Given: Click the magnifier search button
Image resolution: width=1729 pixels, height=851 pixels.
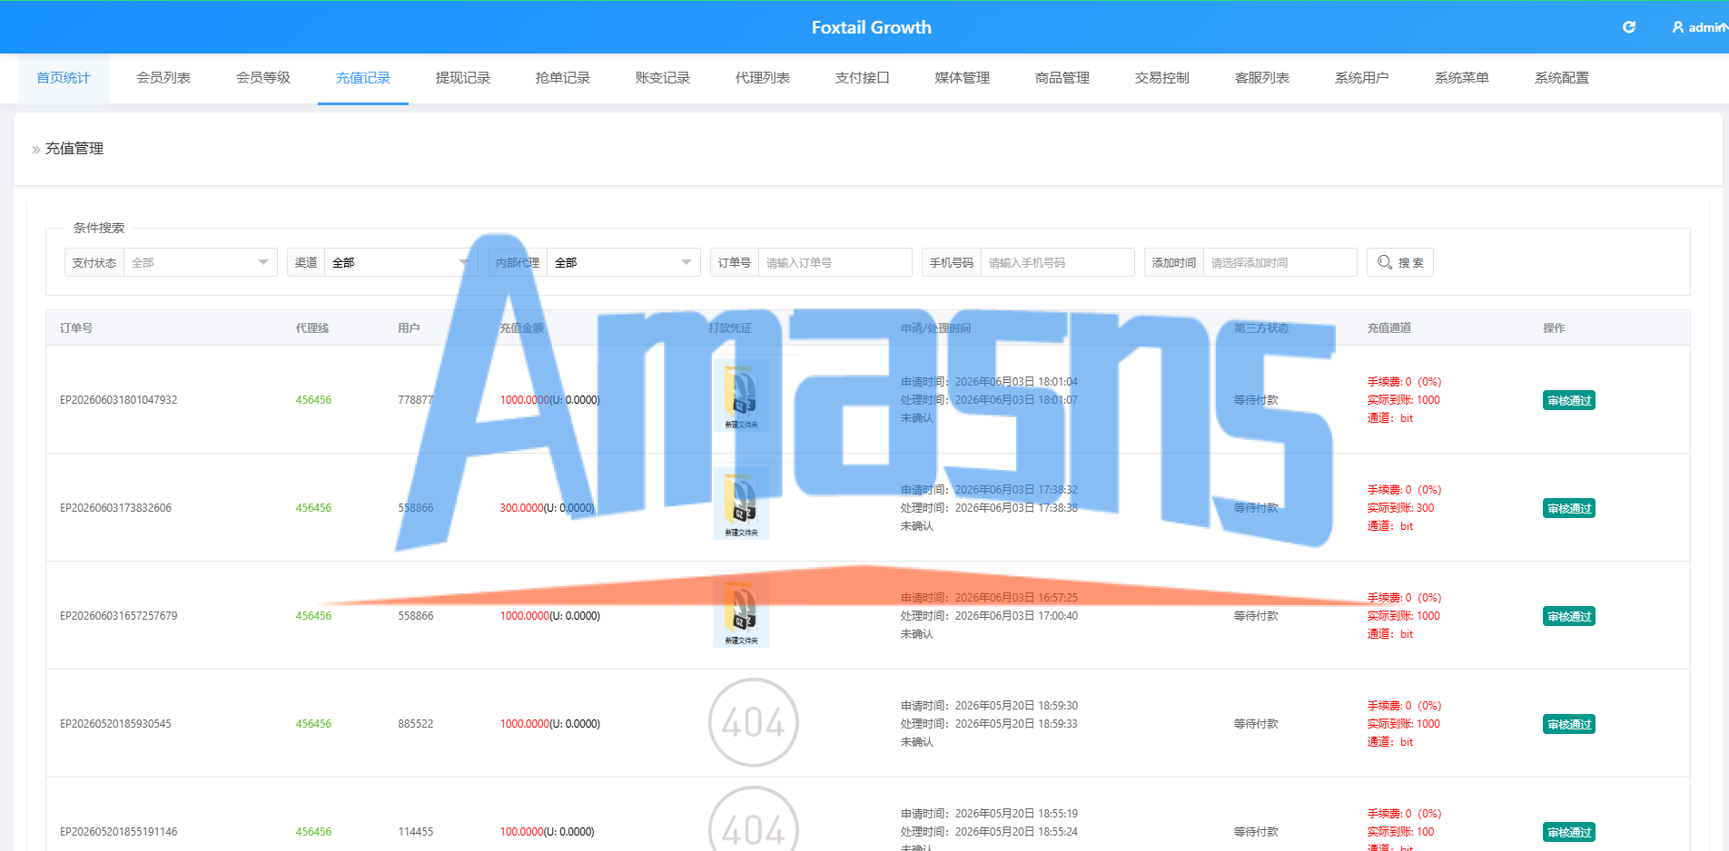Looking at the screenshot, I should [1399, 262].
